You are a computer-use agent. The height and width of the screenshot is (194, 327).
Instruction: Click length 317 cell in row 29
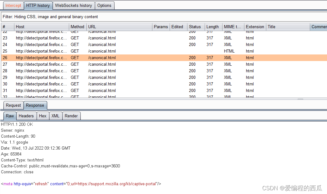pos(210,77)
